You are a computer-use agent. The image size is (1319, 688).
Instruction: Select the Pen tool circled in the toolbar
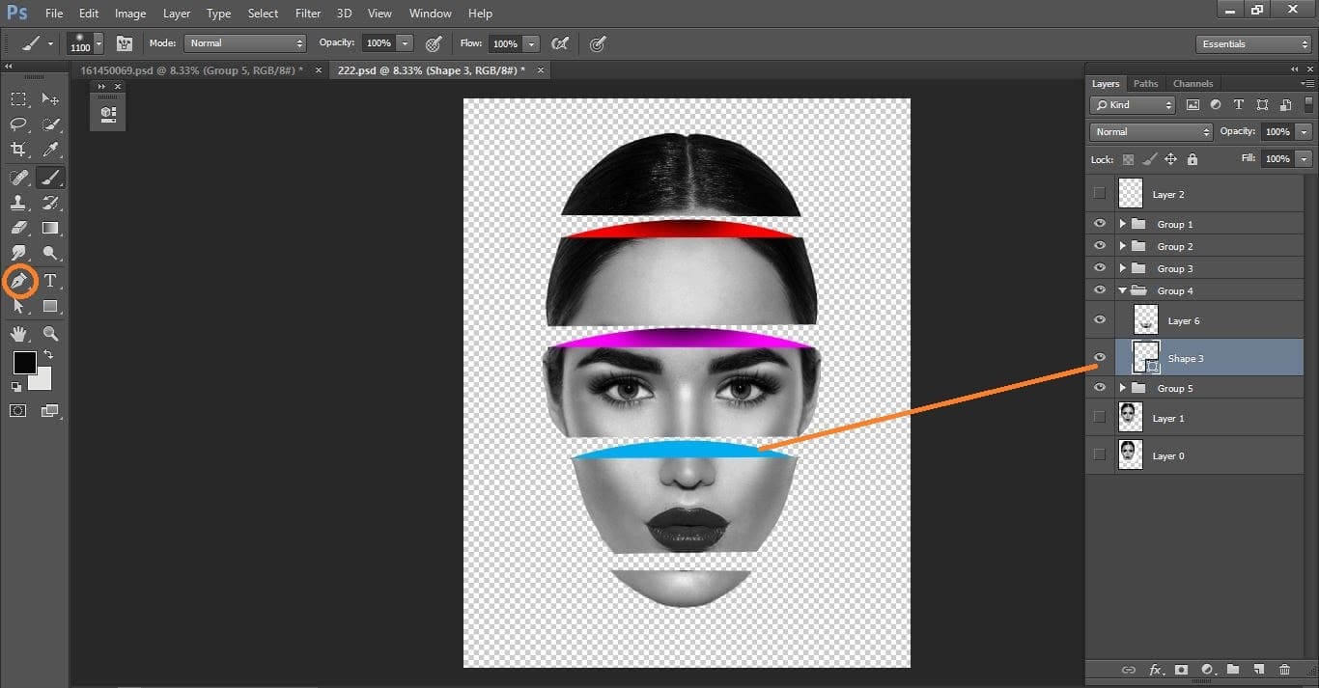[19, 281]
